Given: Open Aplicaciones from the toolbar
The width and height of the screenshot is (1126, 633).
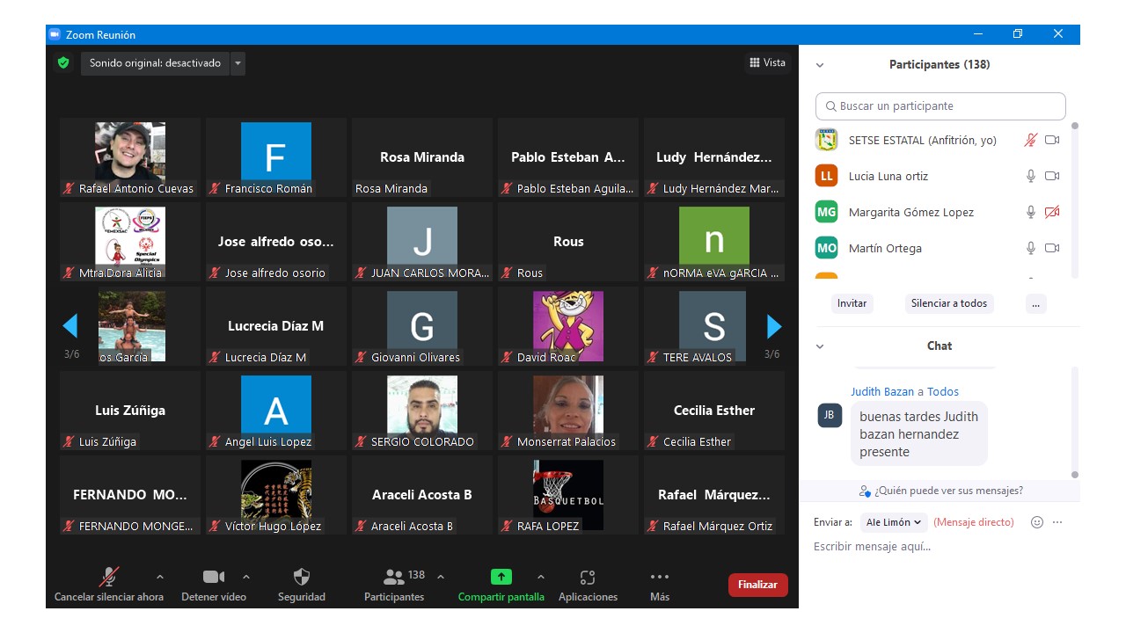Looking at the screenshot, I should click(588, 577).
